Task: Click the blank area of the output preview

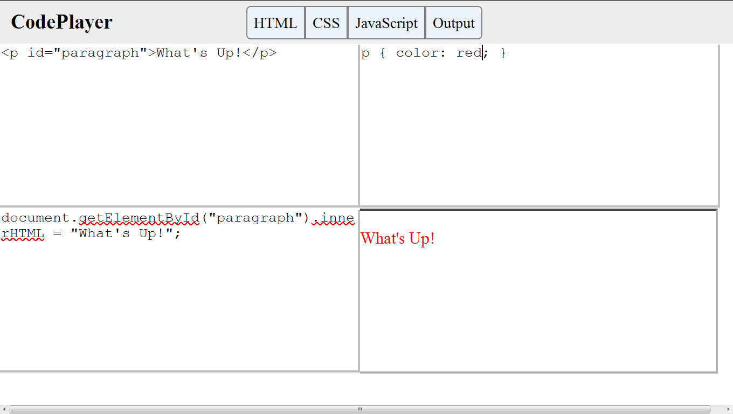Action: tap(539, 313)
